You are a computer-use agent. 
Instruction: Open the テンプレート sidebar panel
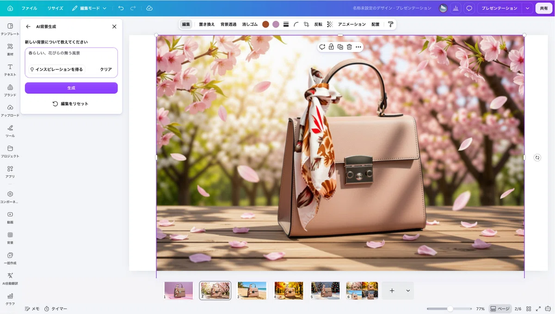(10, 29)
